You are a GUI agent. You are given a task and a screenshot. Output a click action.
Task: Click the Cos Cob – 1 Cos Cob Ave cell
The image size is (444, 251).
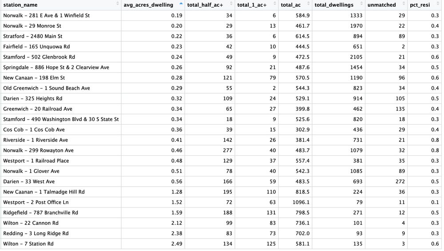(61, 129)
